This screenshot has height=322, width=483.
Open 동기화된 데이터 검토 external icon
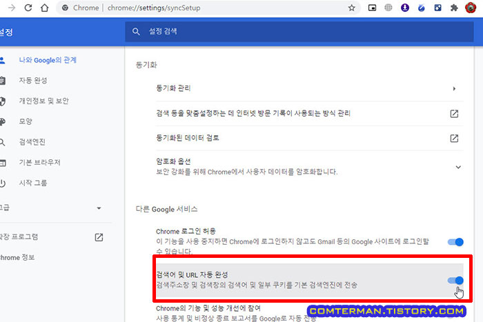(454, 138)
